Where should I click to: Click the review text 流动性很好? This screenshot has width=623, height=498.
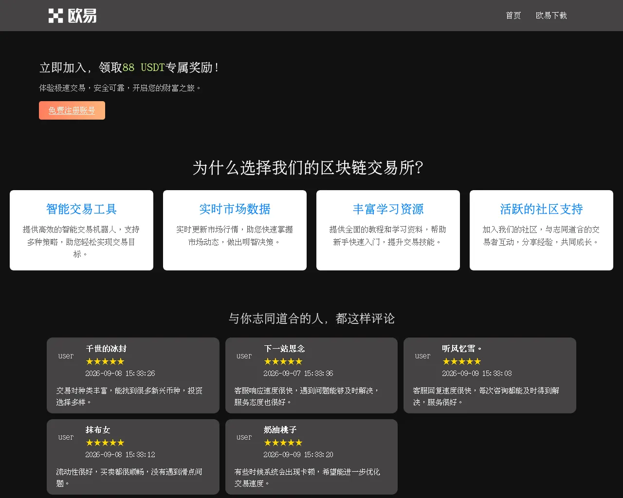click(x=129, y=478)
